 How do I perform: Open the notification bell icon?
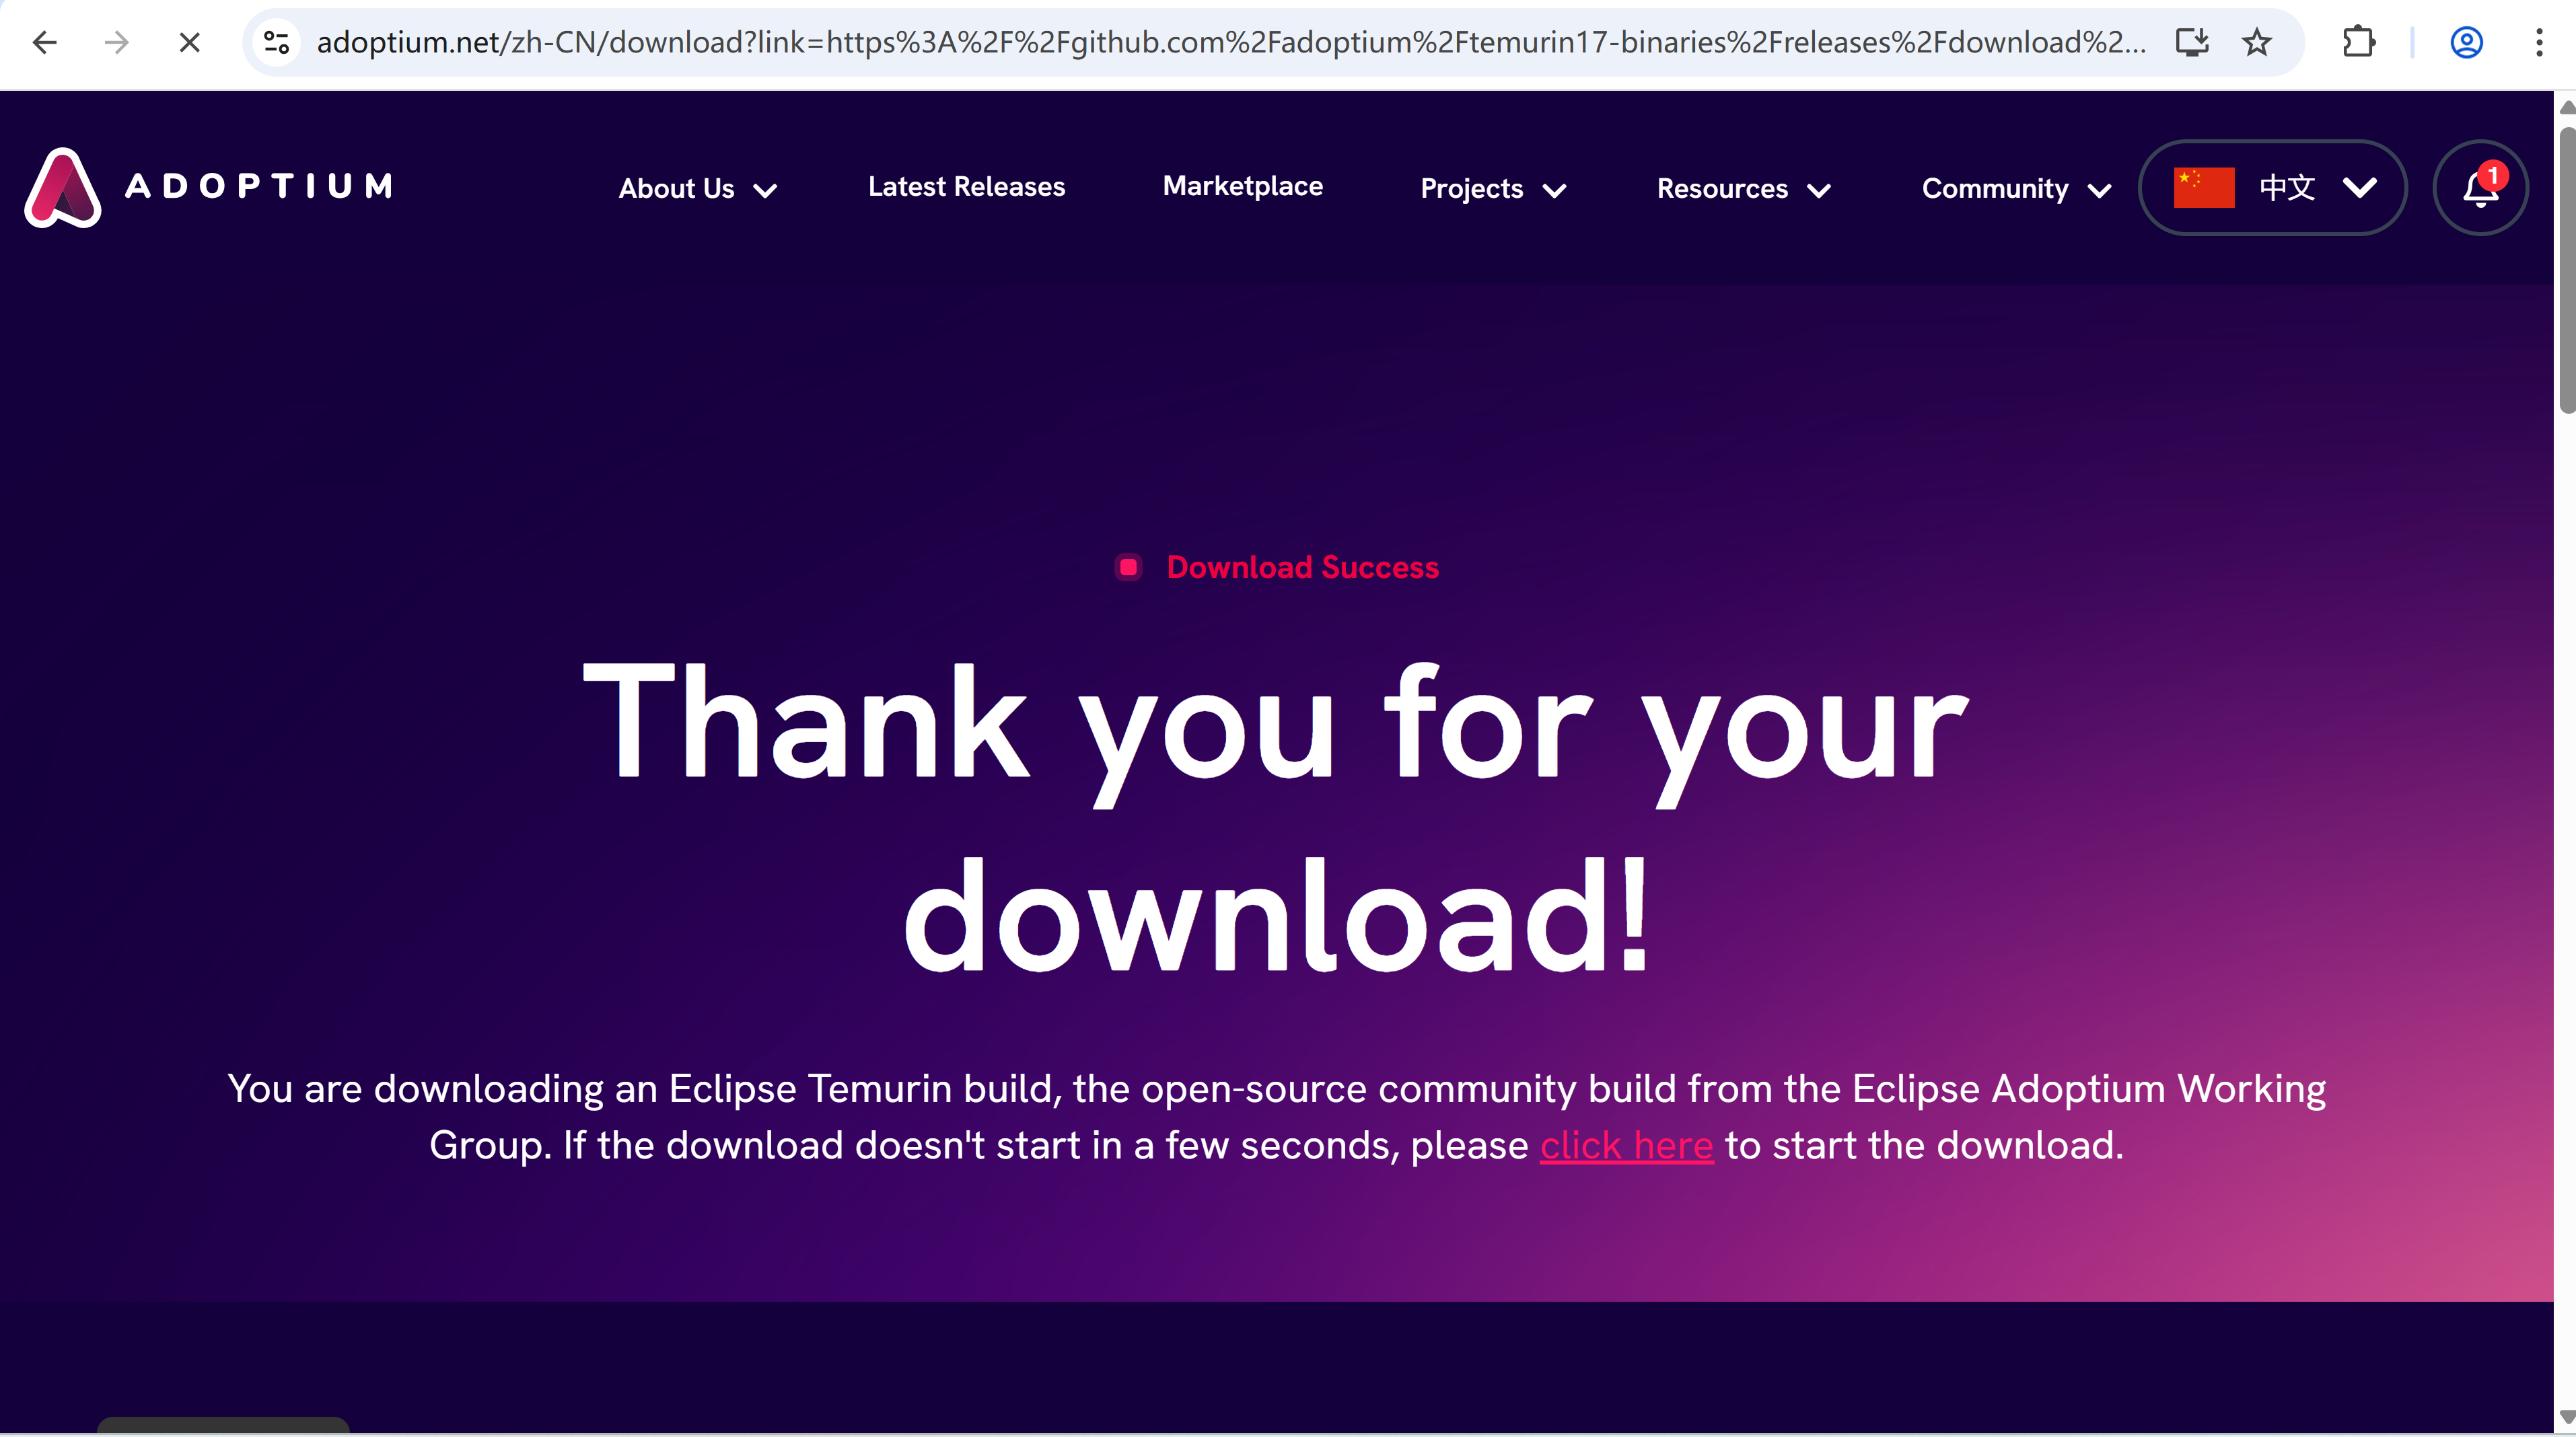tap(2481, 187)
